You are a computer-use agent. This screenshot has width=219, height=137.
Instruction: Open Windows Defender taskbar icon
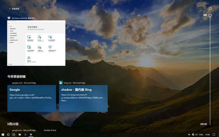click(x=31, y=134)
